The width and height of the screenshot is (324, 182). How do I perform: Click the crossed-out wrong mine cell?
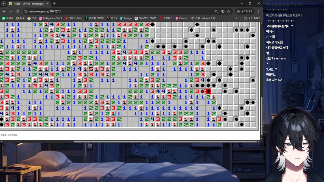(203, 91)
